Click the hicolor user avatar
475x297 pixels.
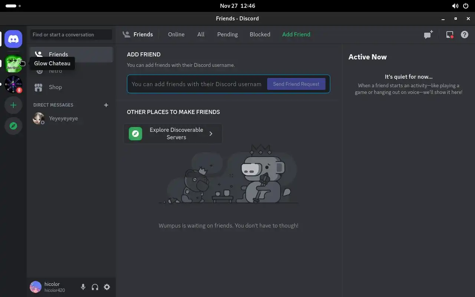point(36,287)
